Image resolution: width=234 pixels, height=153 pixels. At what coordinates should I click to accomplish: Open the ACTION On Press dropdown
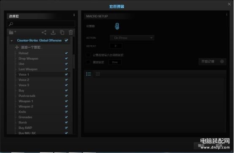[x=132, y=38]
